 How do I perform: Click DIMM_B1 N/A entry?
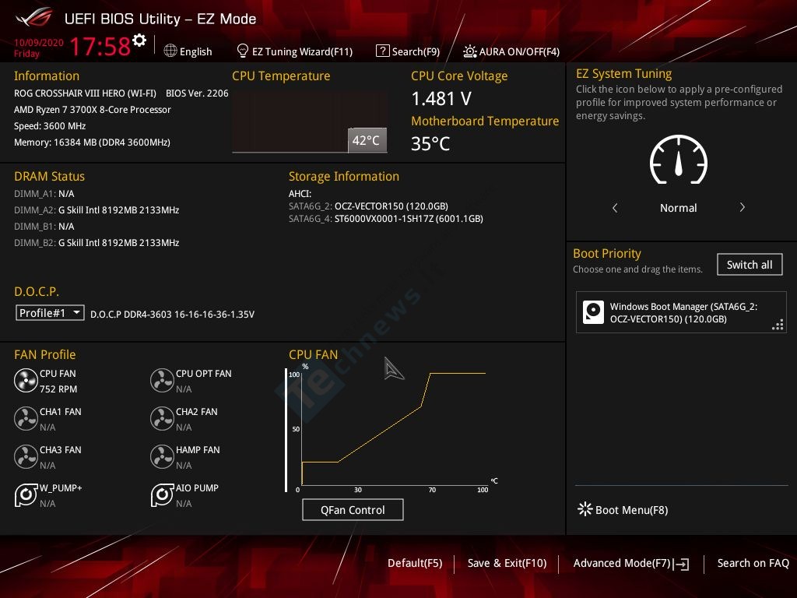tap(44, 227)
